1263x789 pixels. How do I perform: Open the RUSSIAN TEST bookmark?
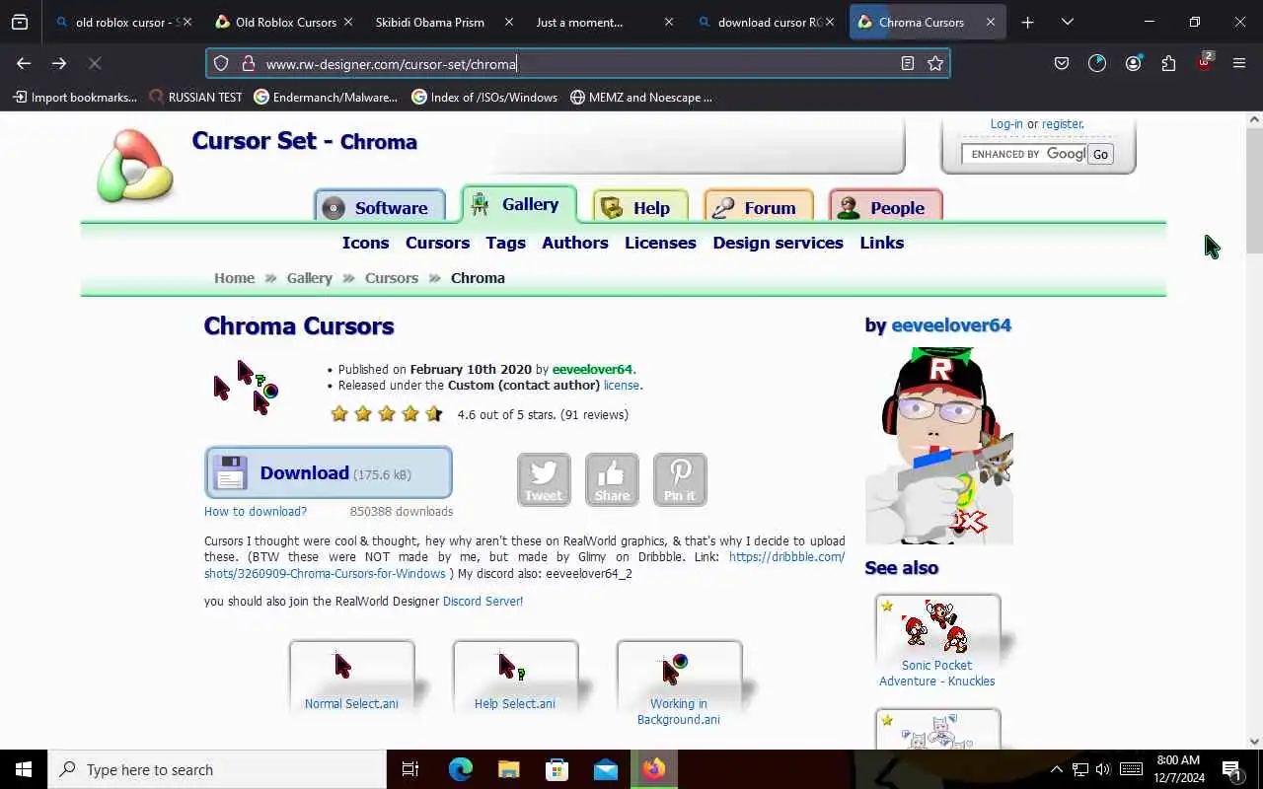click(x=195, y=97)
